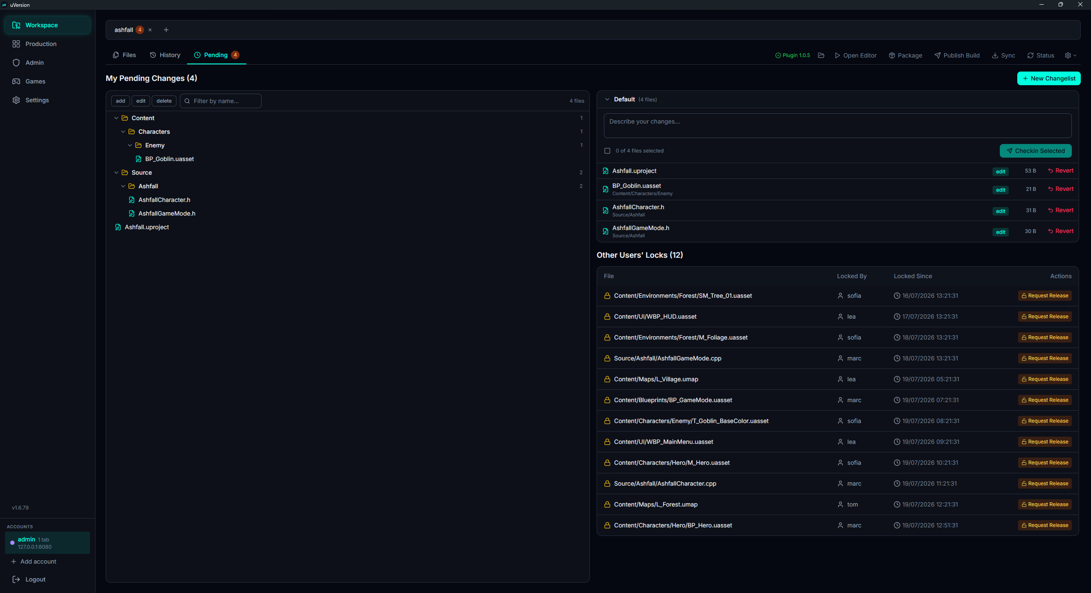Toggle the add filter chip
Image resolution: width=1091 pixels, height=593 pixels.
(121, 101)
